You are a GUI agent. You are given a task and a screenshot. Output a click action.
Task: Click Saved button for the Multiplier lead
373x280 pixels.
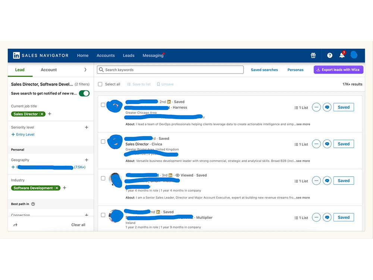pos(344,217)
